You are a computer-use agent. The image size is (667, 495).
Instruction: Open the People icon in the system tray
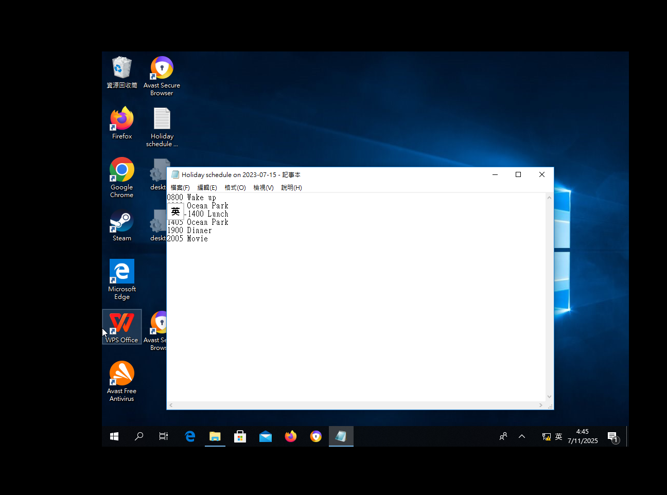click(503, 436)
